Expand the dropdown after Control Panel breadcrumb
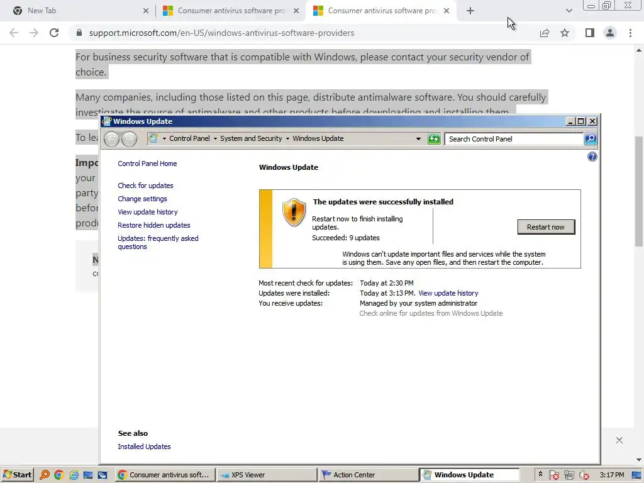Viewport: 644px width, 483px height. coord(215,139)
